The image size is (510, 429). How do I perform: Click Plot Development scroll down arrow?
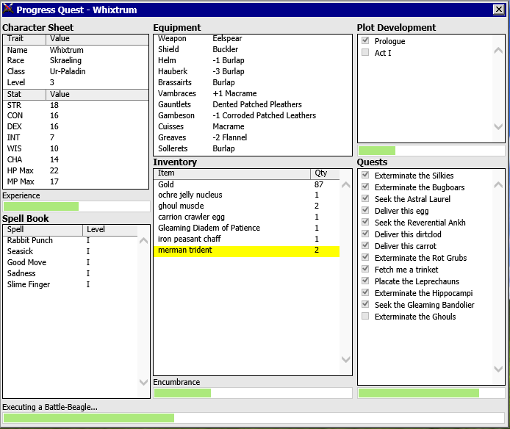coord(498,126)
